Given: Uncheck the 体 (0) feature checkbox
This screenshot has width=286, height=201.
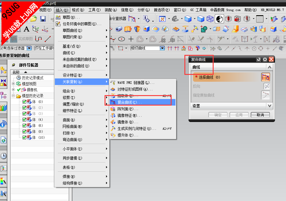Looking at the screenshot, I should (x=24, y=102).
